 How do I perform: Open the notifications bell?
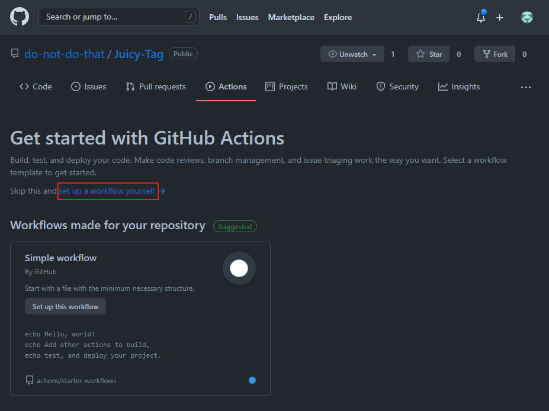(481, 17)
